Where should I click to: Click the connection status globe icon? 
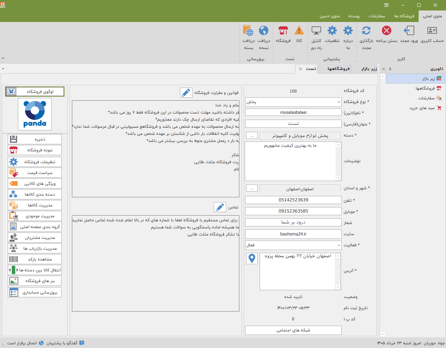pos(41,343)
